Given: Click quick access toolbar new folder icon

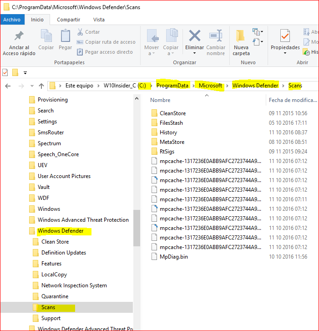Looking at the screenshot, I should tap(15, 72).
